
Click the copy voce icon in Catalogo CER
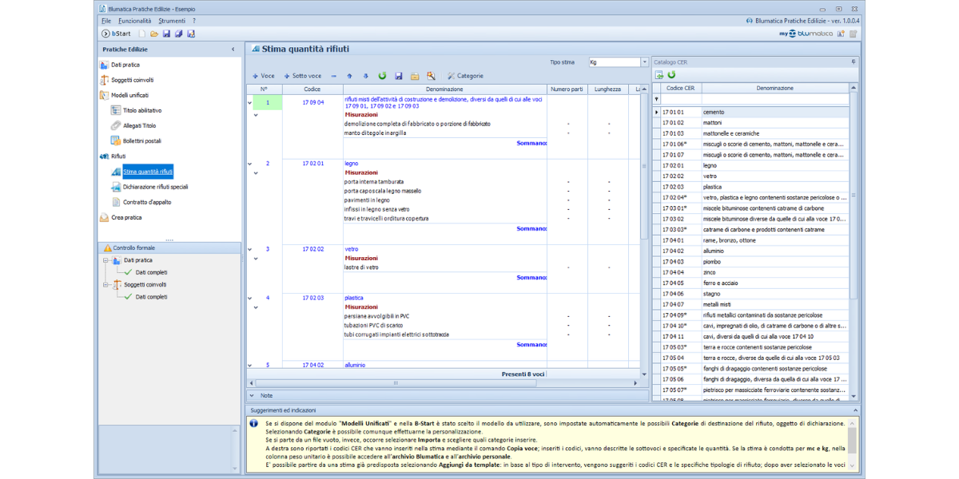[659, 75]
